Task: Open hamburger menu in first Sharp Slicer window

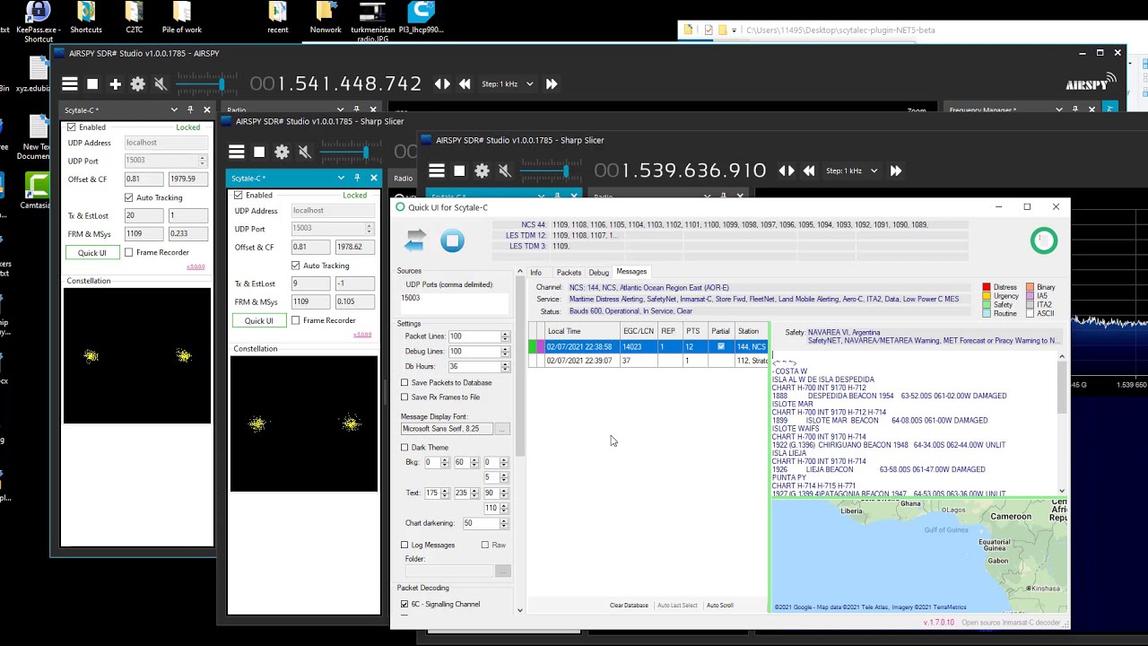Action: tap(237, 152)
